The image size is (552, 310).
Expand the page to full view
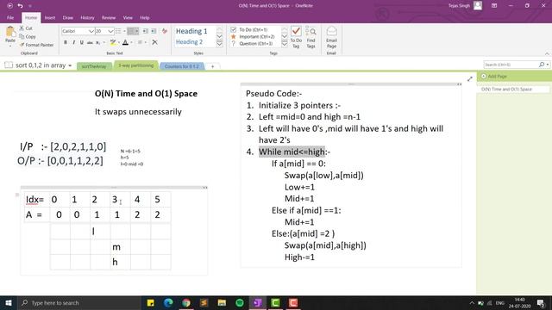tap(470, 79)
